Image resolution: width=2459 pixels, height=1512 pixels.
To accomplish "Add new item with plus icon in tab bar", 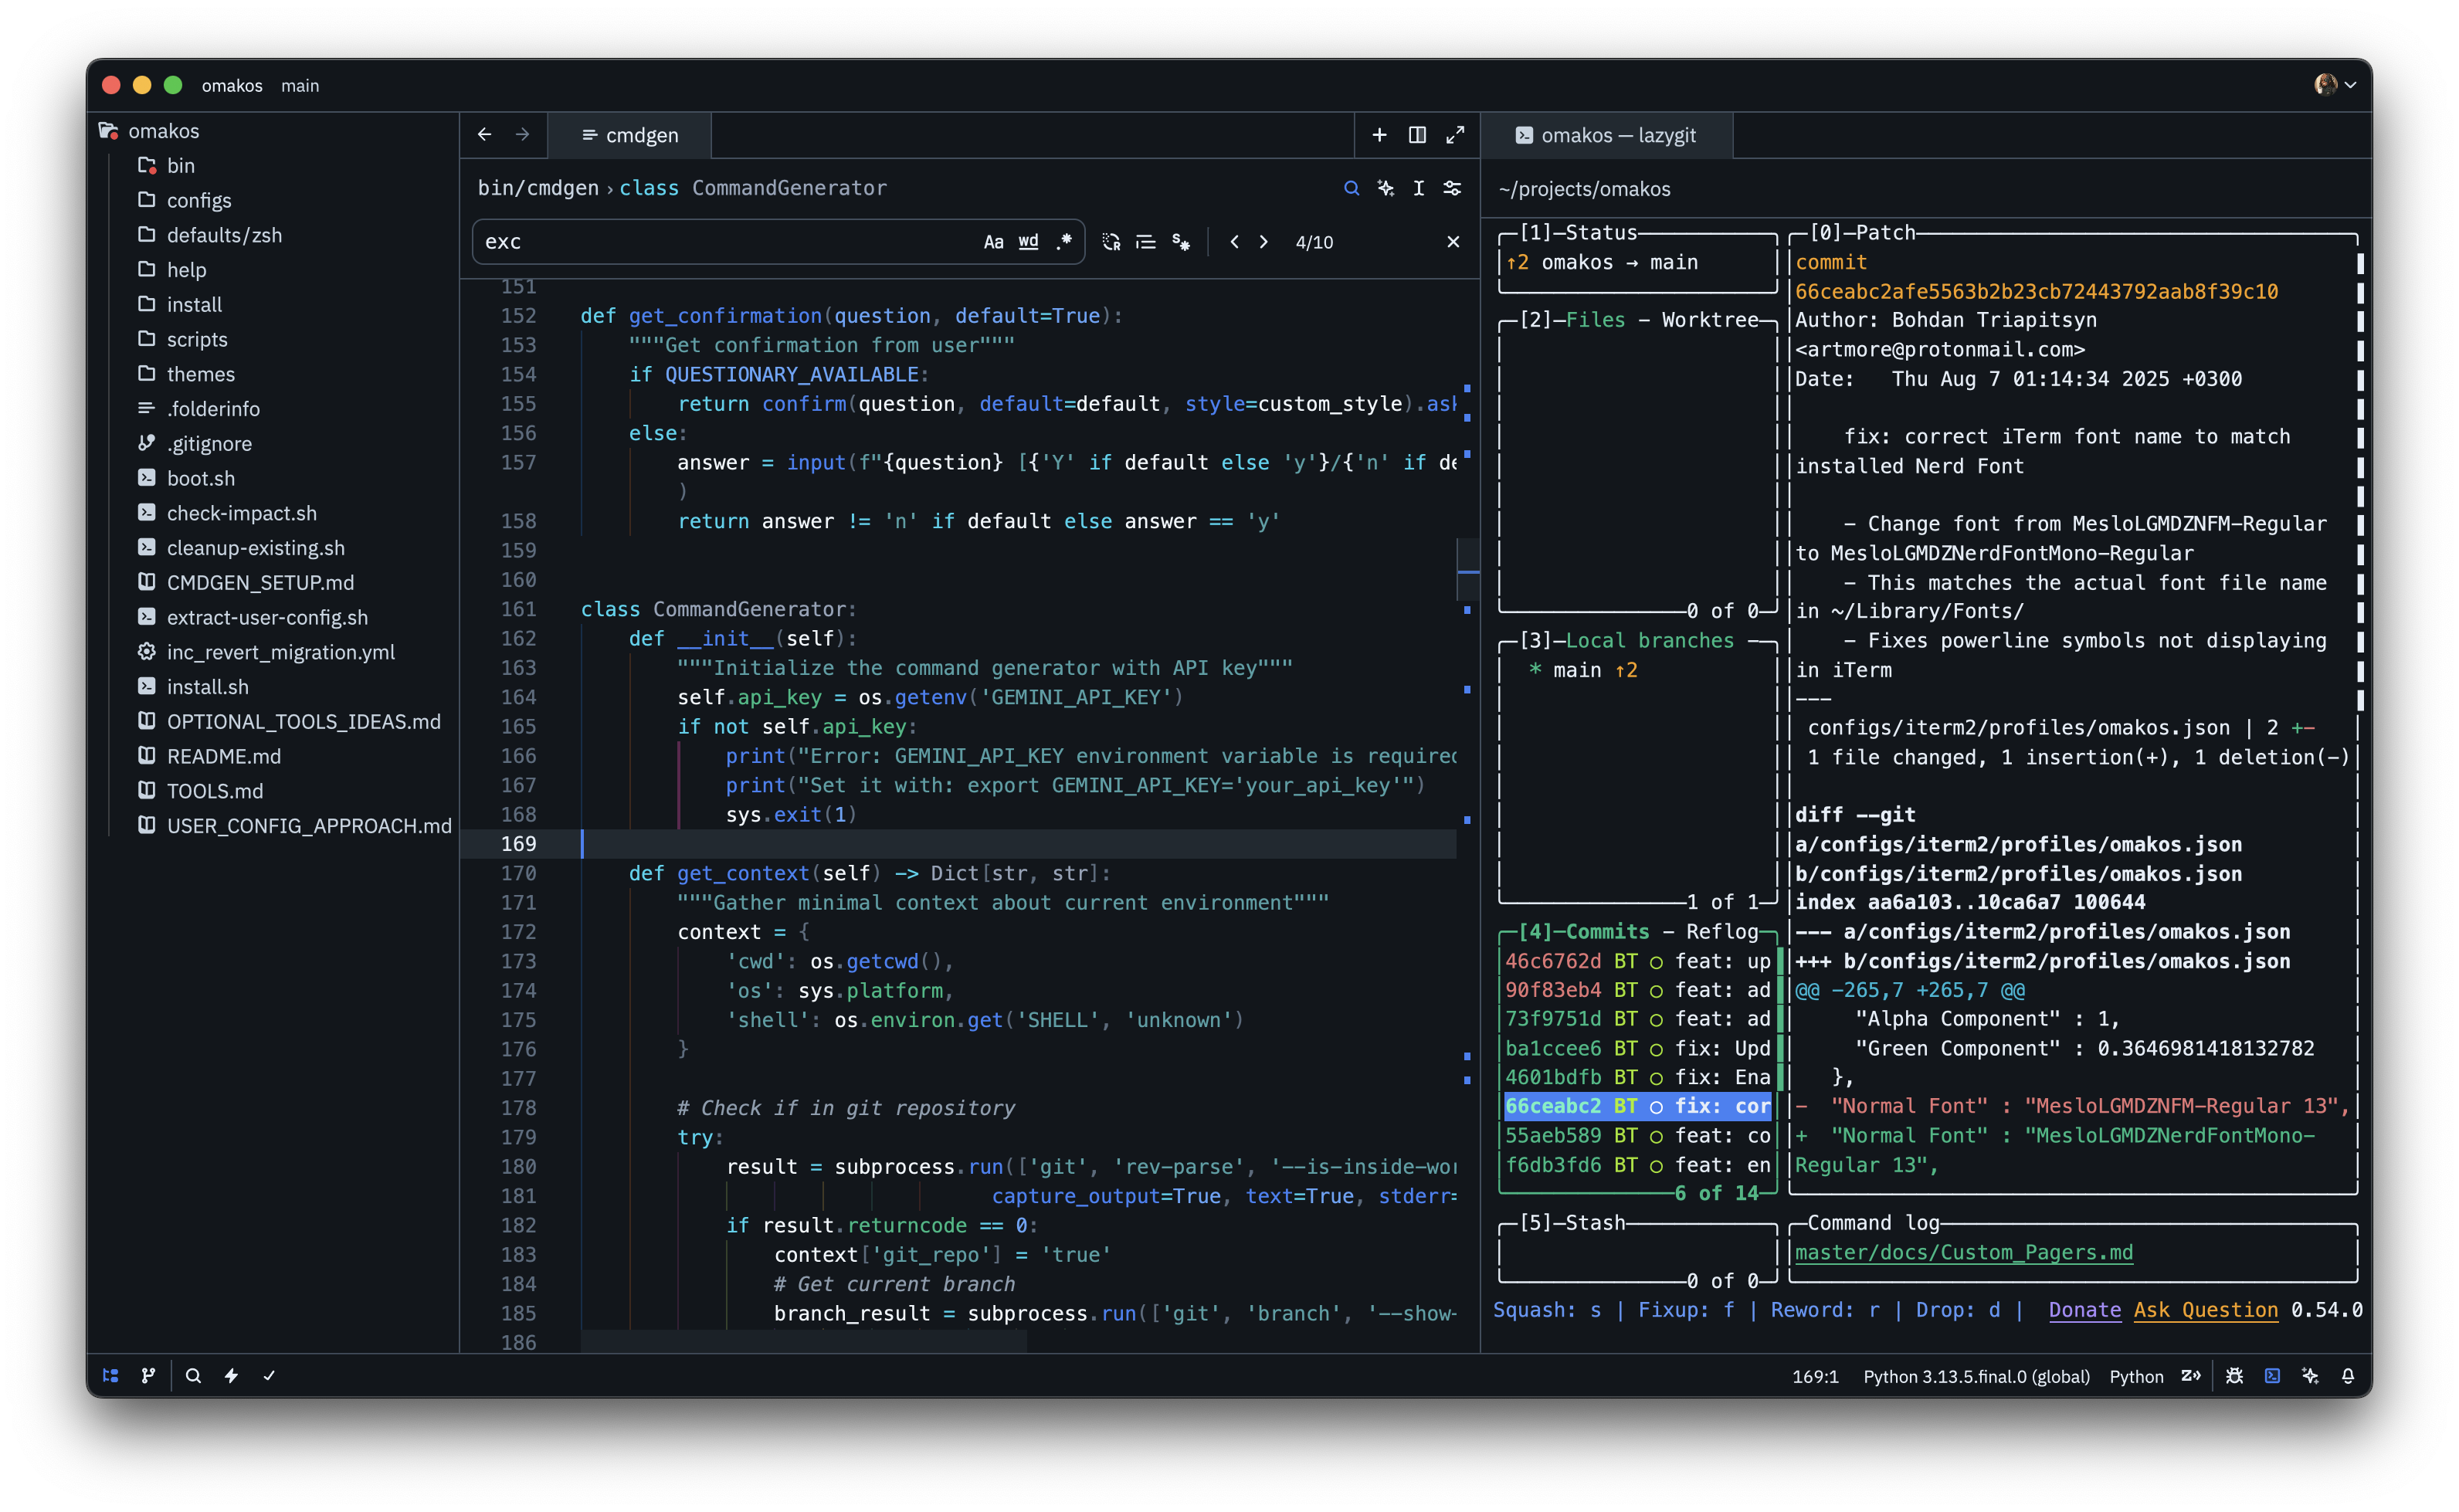I will tap(1379, 135).
